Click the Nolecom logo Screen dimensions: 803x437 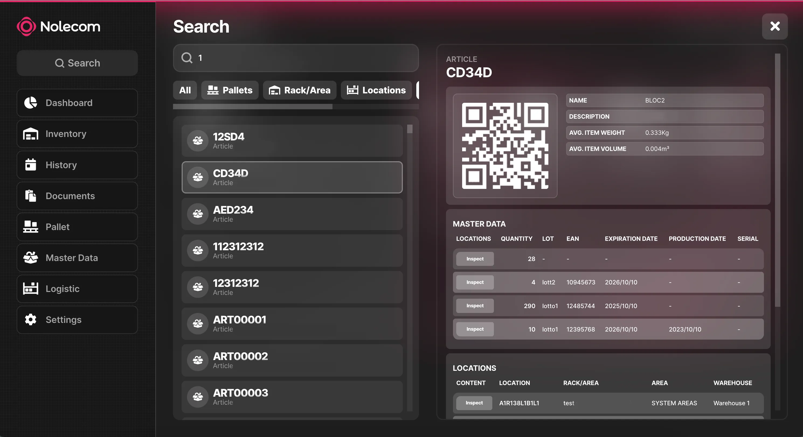(58, 26)
